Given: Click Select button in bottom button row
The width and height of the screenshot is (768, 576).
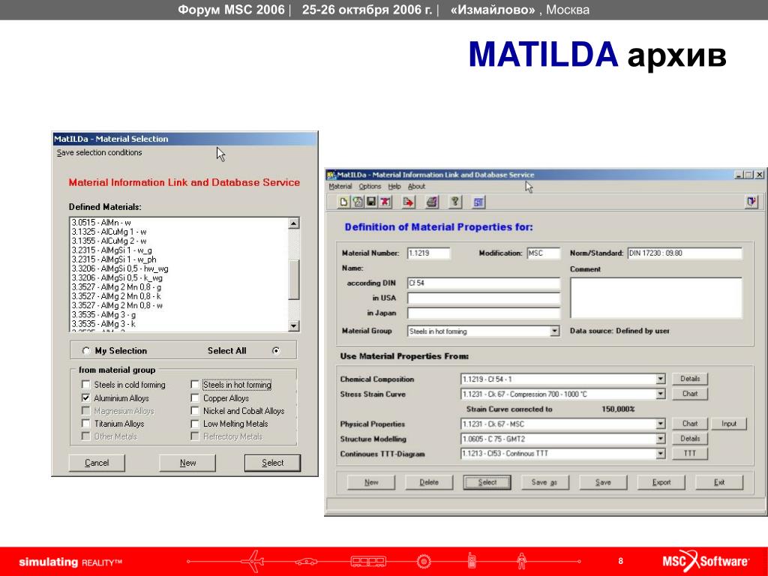Looking at the screenshot, I should tap(487, 482).
